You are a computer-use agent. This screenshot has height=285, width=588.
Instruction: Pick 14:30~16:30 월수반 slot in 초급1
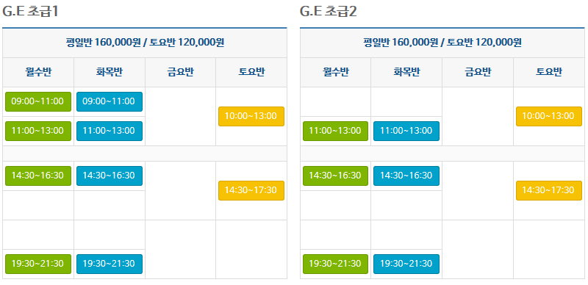pos(38,176)
